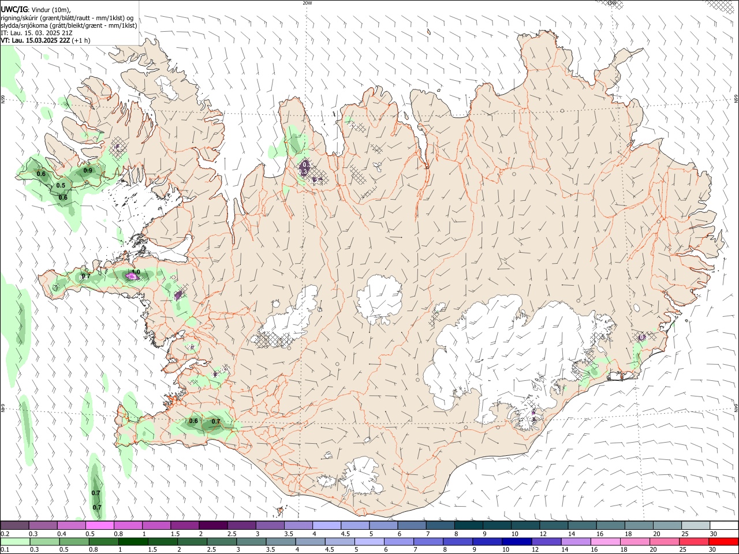This screenshot has width=739, height=554.
Task: Pick the pale gray 25–30 upper legend swatch
Action: coord(696,525)
